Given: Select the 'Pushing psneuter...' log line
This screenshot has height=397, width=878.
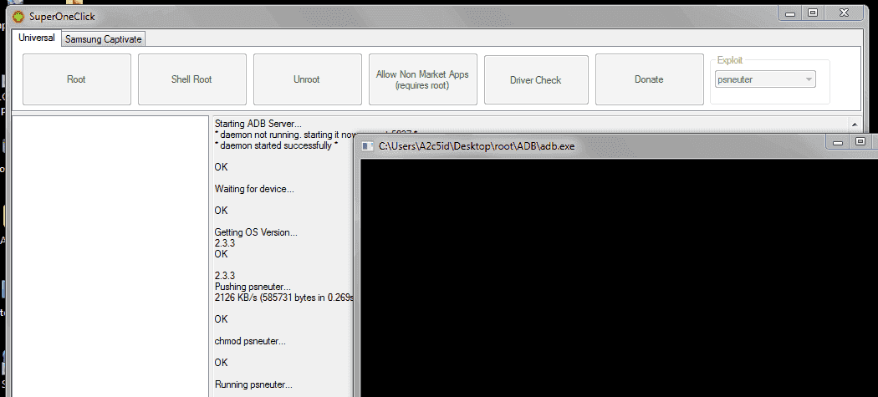Looking at the screenshot, I should coord(253,287).
